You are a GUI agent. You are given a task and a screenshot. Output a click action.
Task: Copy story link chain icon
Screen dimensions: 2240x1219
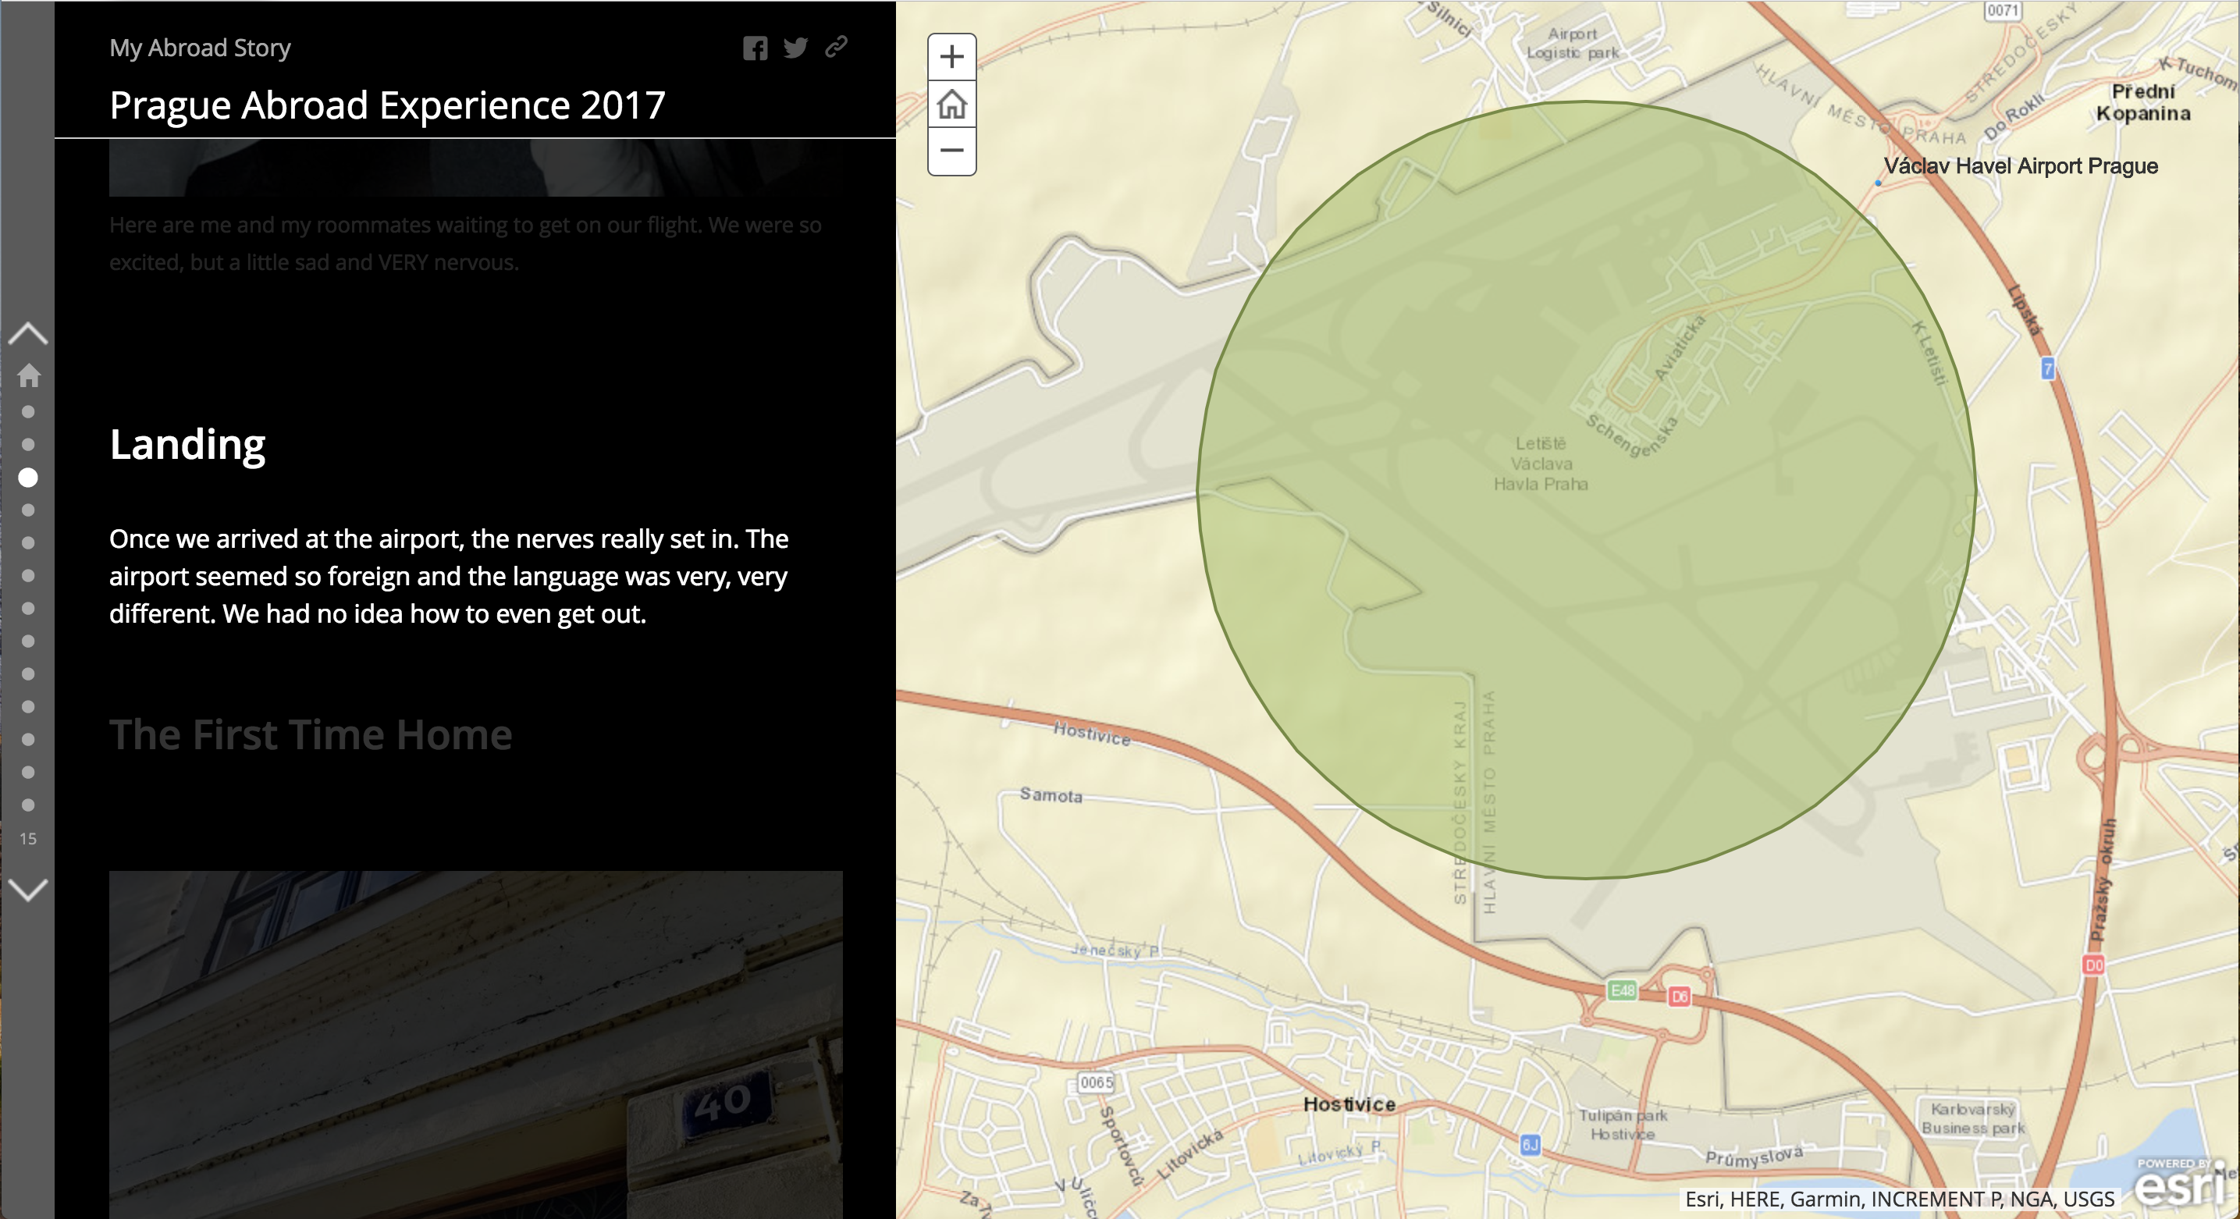pos(837,46)
